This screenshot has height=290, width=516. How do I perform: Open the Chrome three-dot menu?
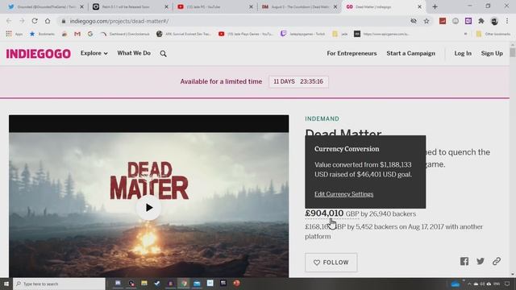[x=507, y=21]
